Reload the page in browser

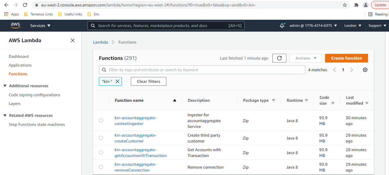click(25, 5)
